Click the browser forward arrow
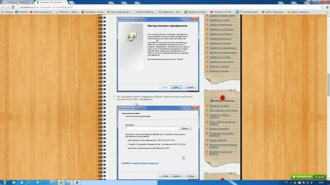The width and height of the screenshot is (330, 185). pos(8,7)
